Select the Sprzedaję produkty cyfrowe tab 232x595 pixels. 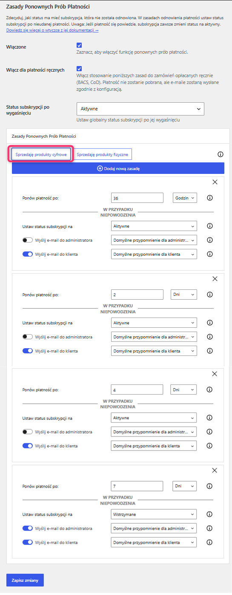(41, 154)
